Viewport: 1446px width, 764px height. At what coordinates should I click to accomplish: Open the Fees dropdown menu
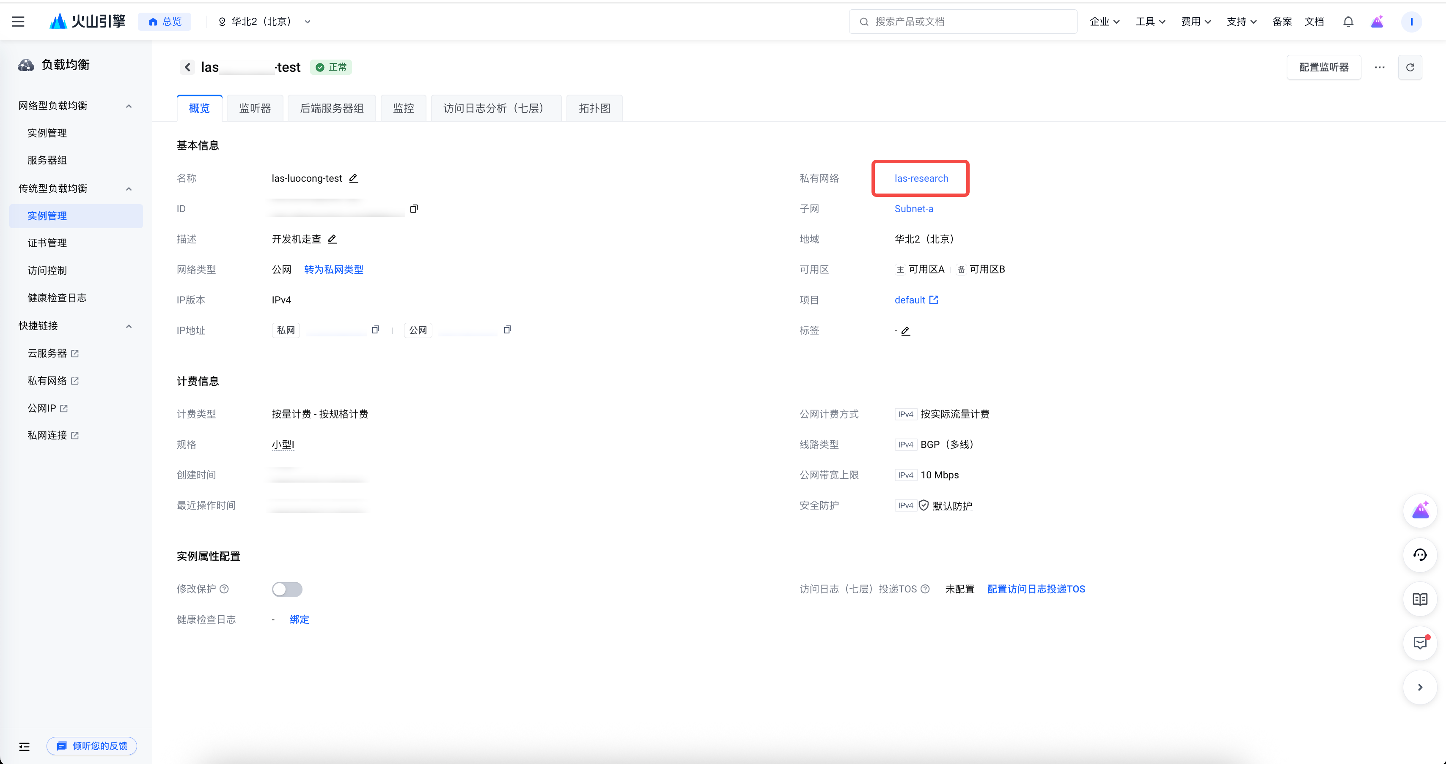point(1196,21)
